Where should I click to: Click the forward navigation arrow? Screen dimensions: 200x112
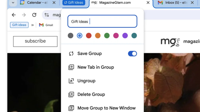[24, 15]
